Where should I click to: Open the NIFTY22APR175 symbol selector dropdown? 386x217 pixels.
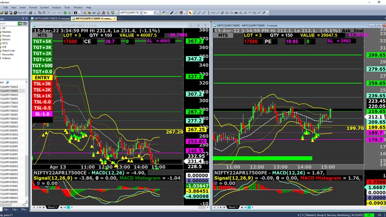pyautogui.click(x=141, y=13)
